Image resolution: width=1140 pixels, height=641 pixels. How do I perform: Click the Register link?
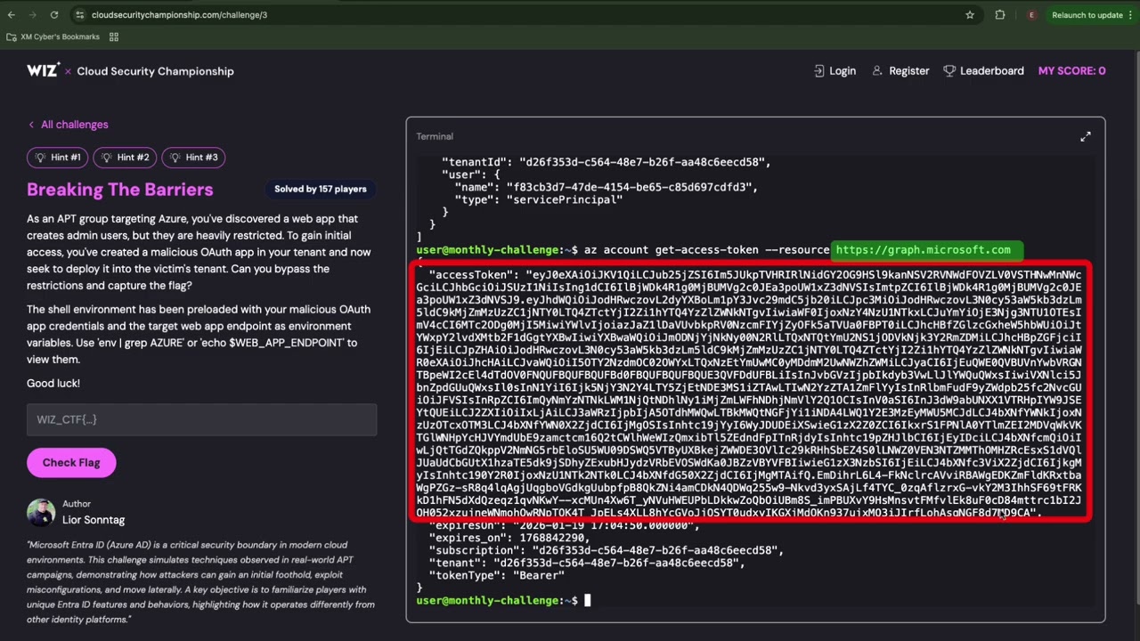pos(900,71)
